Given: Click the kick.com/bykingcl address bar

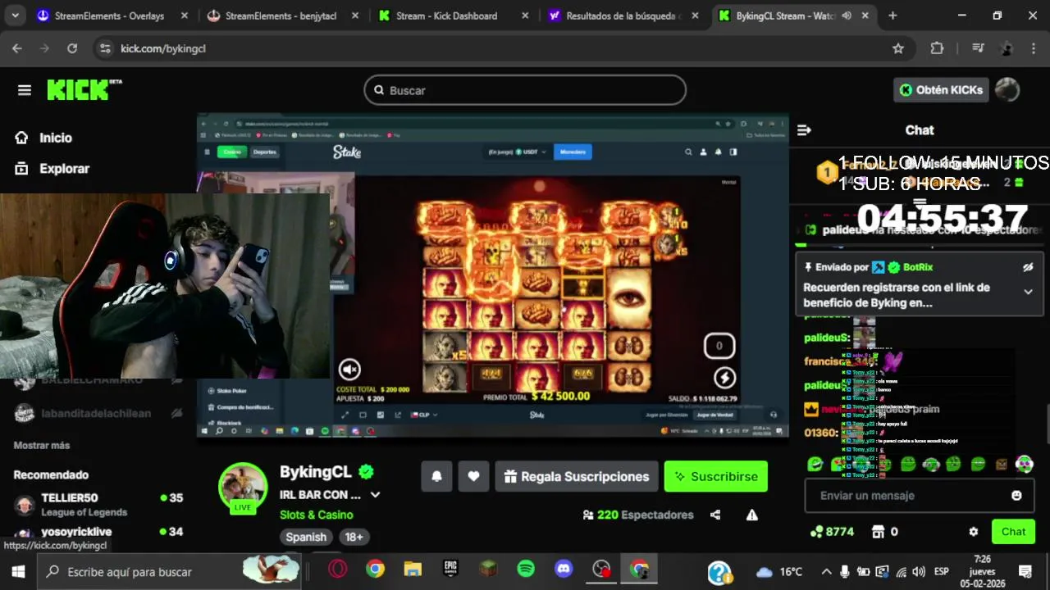Looking at the screenshot, I should pos(492,48).
